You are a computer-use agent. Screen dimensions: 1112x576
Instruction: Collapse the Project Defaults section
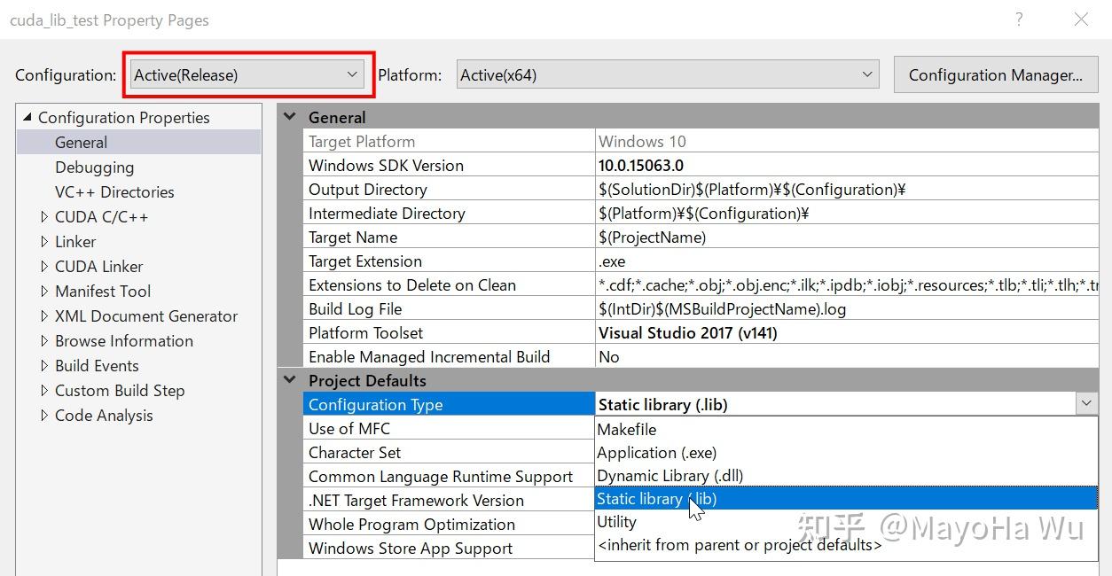coord(290,380)
